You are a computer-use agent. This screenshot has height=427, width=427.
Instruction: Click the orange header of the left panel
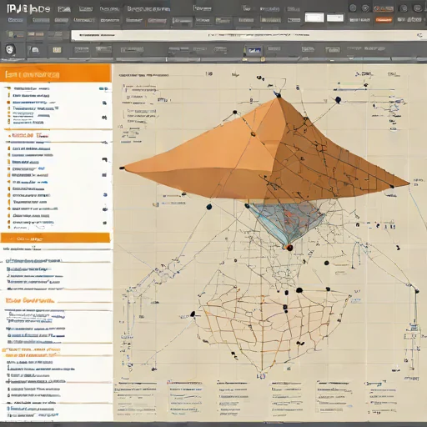click(x=56, y=73)
